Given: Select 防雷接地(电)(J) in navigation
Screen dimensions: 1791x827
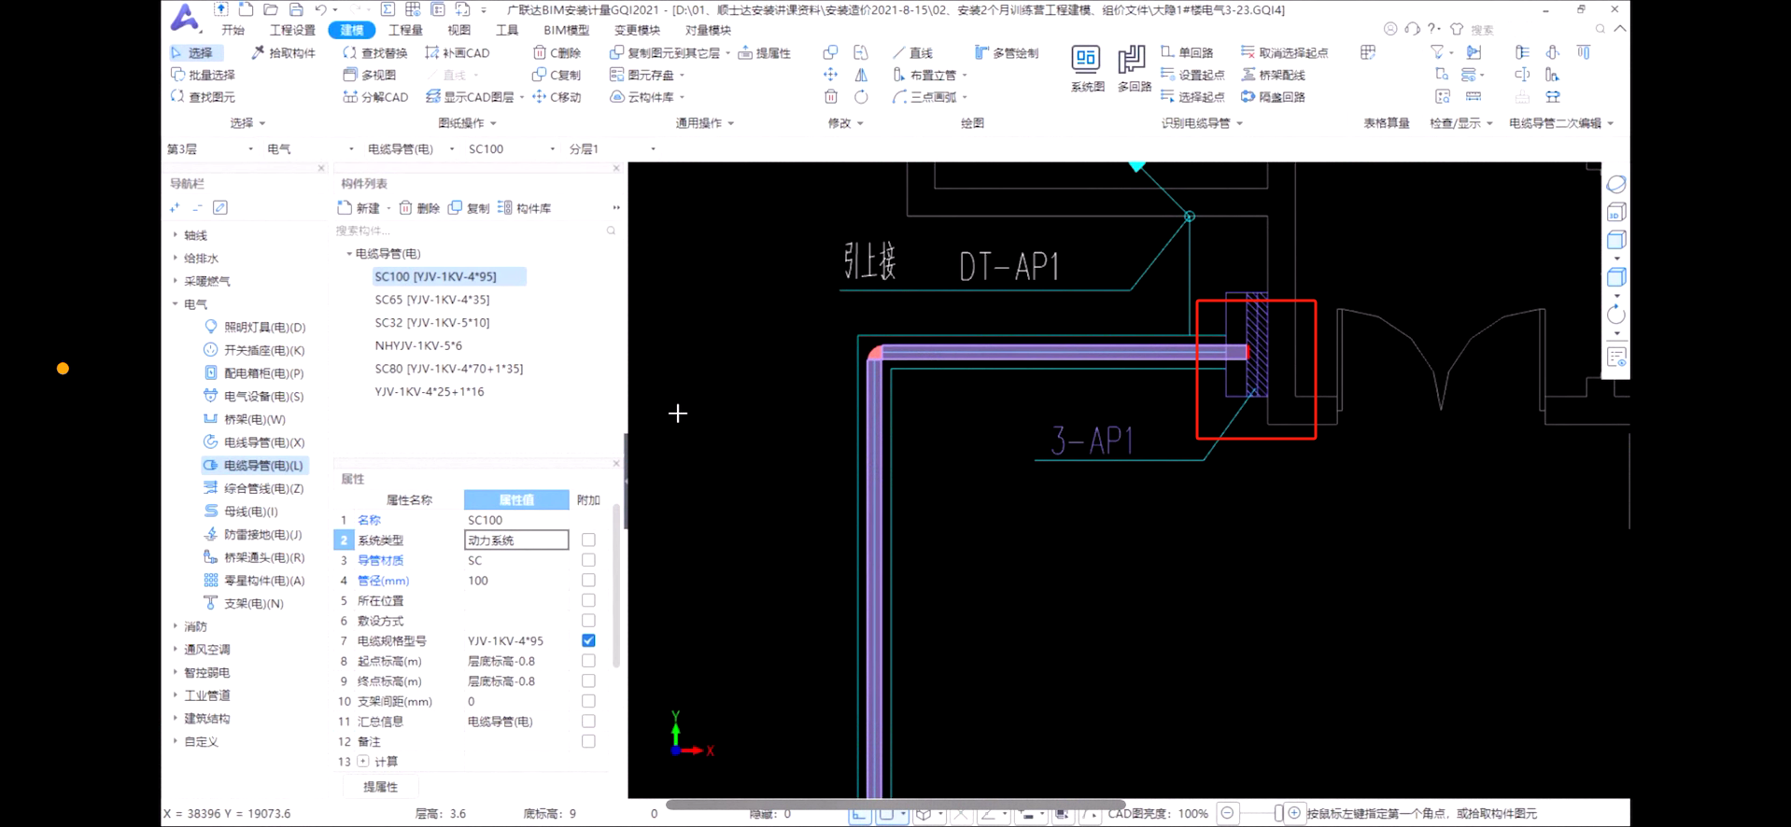Looking at the screenshot, I should pyautogui.click(x=253, y=535).
